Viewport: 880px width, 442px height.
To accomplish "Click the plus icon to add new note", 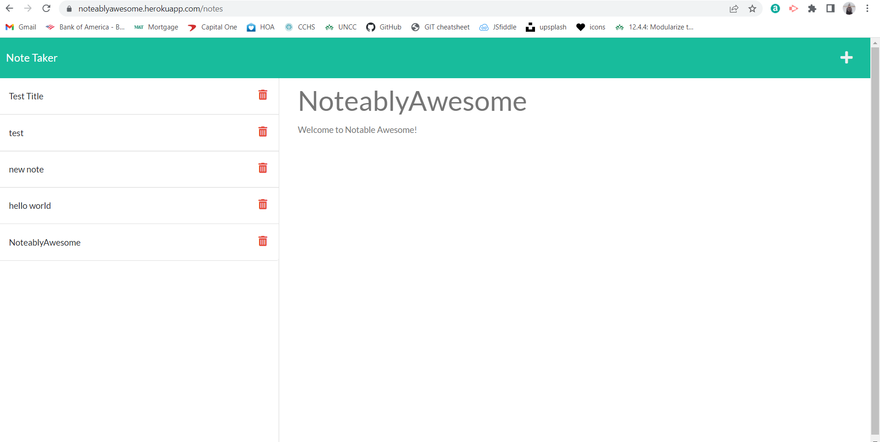I will (x=846, y=57).
